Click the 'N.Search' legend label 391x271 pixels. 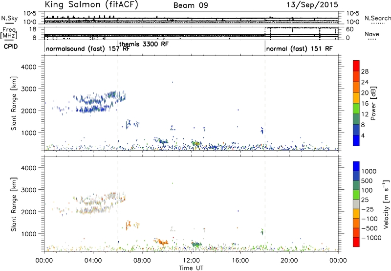tap(377, 18)
